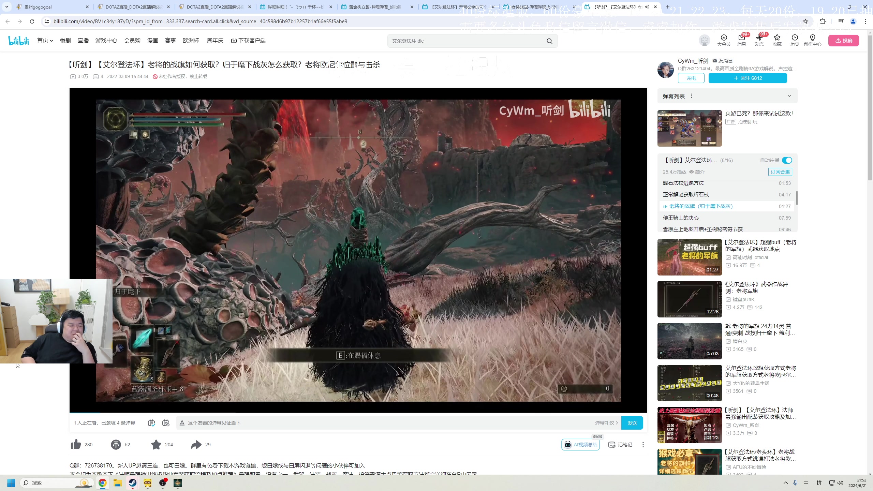This screenshot has width=873, height=491.
Task: Click the search magnifier icon
Action: 549,41
